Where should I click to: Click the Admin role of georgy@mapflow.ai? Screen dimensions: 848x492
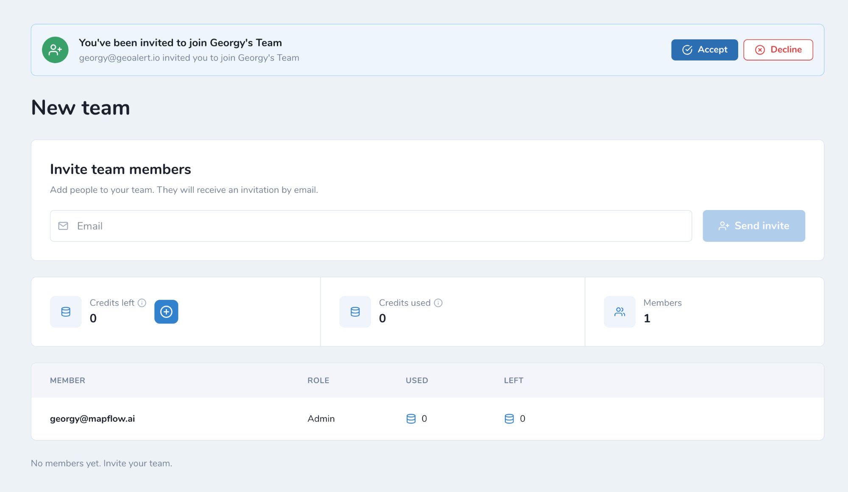[x=321, y=419]
